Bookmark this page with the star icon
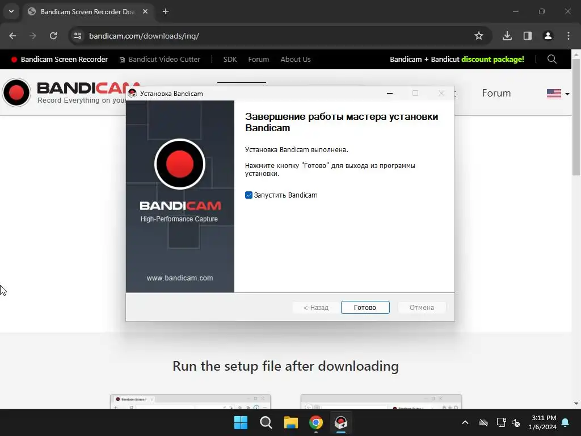Image resolution: width=581 pixels, height=436 pixels. coord(479,36)
